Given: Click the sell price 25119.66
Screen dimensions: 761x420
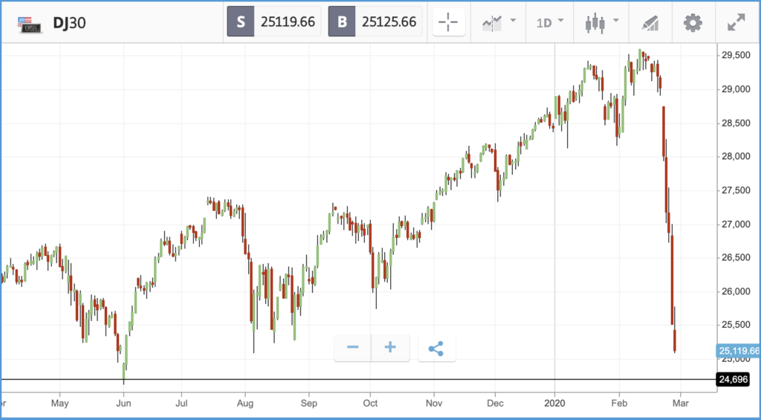Looking at the screenshot, I should [288, 22].
